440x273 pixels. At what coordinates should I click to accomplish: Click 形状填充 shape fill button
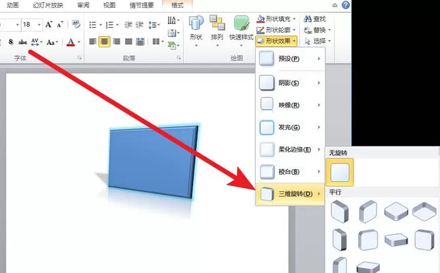tap(277, 19)
